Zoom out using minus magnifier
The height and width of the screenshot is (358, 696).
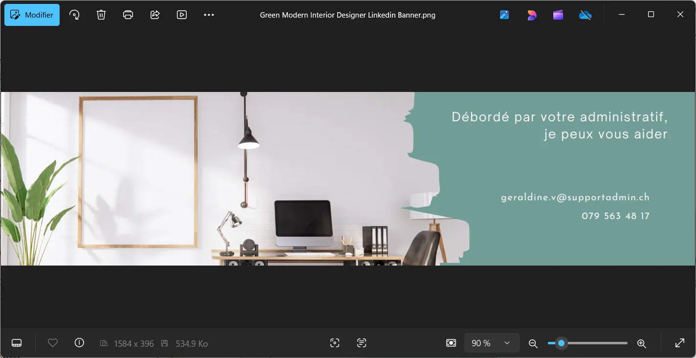point(533,343)
